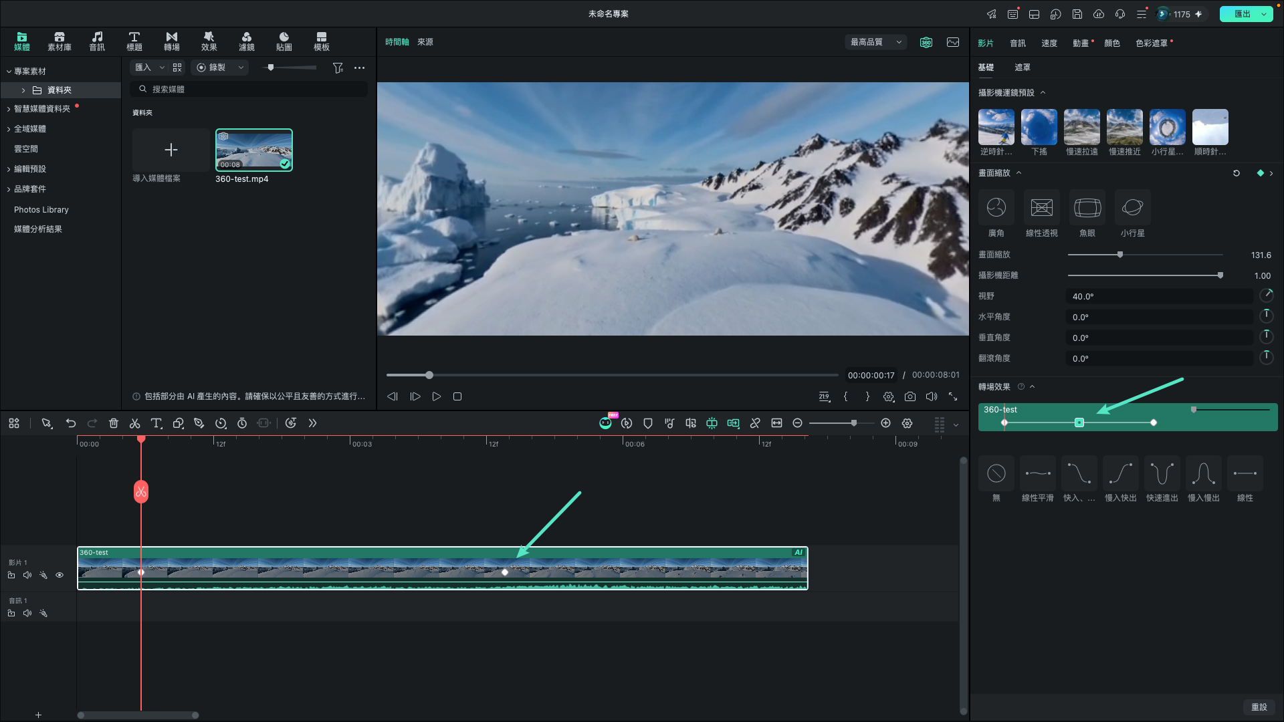Expand the 全域媒體 tree item
Viewport: 1284px width, 722px height.
[9, 129]
